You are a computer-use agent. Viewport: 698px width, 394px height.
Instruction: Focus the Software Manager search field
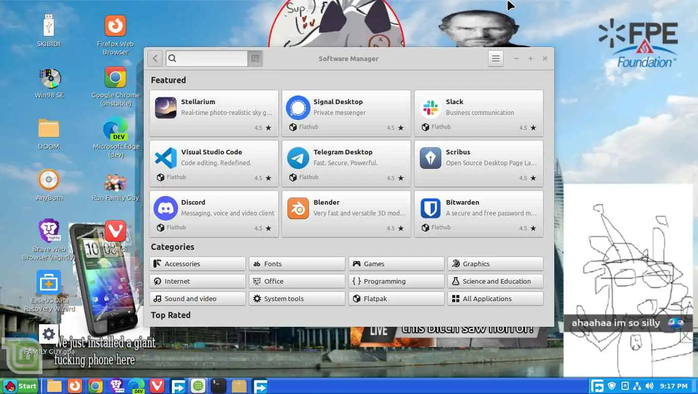207,58
